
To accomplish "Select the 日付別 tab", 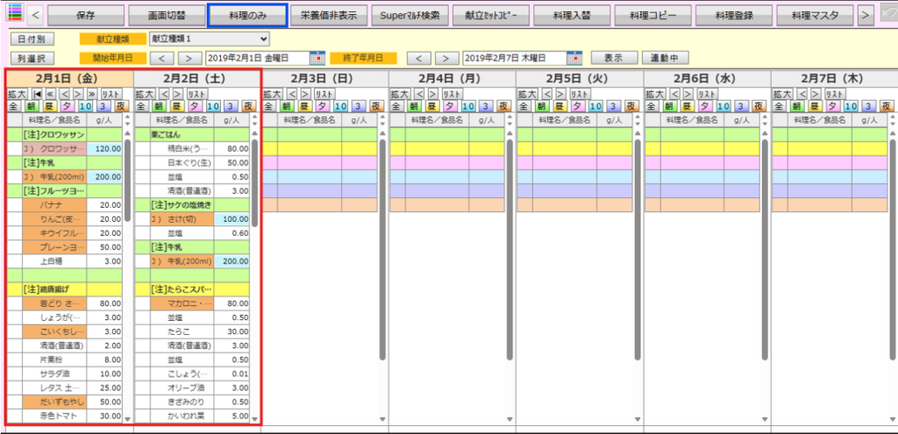I will click(x=34, y=39).
